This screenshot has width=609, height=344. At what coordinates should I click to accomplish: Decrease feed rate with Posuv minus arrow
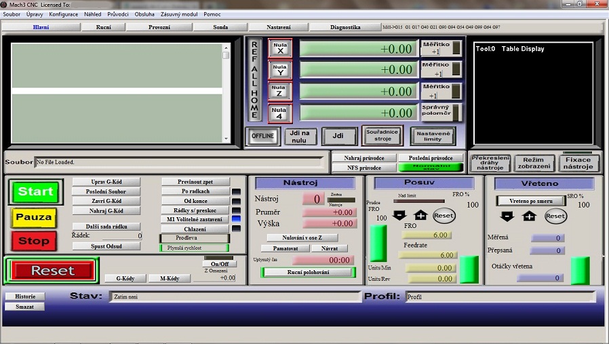coord(400,216)
